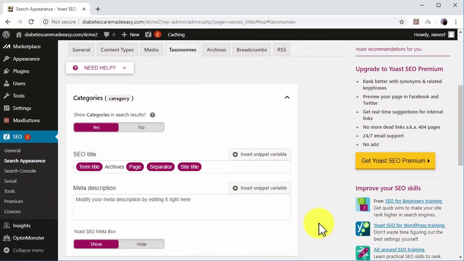The height and width of the screenshot is (261, 464).
Task: Open the Howdy, JamesF account menu
Action: coord(434,34)
